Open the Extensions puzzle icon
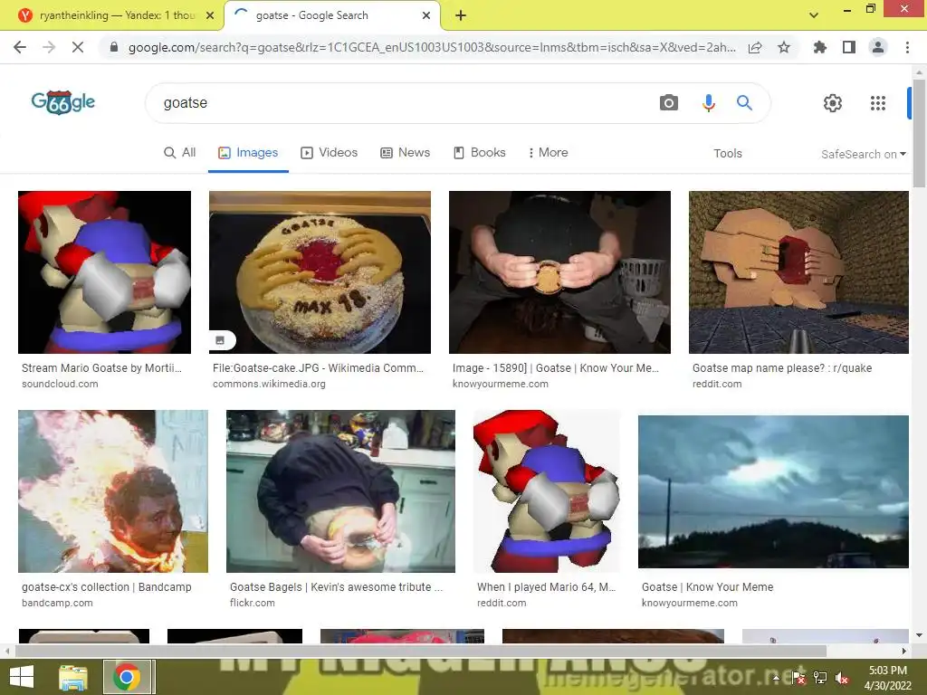 (x=819, y=47)
